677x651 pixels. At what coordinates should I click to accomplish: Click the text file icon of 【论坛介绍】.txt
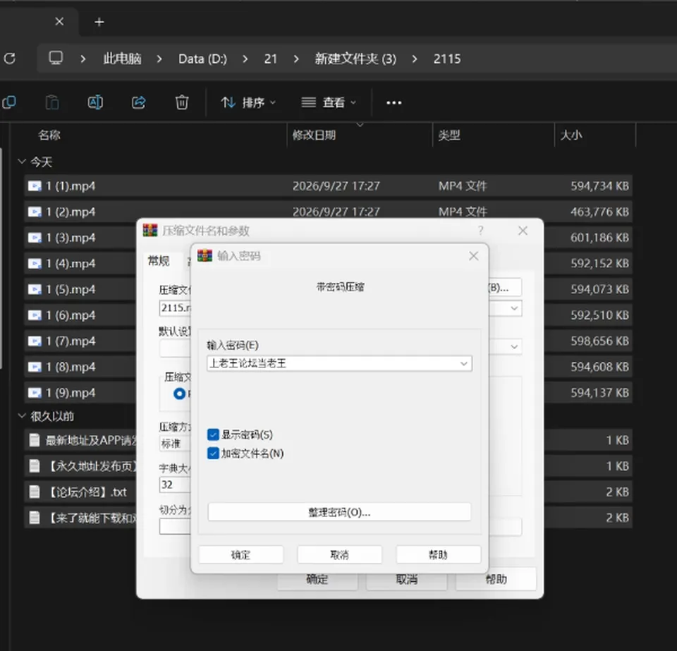34,492
